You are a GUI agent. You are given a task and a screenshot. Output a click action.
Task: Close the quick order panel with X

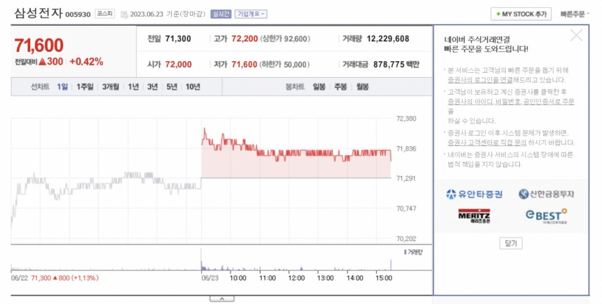click(576, 36)
